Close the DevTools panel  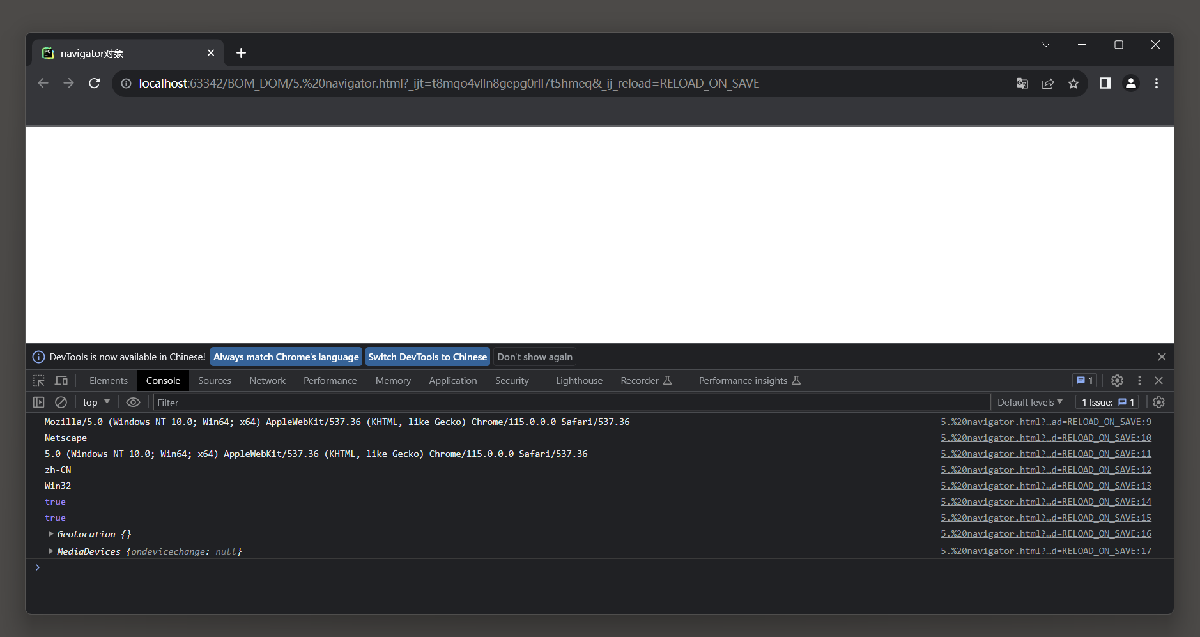[1158, 381]
